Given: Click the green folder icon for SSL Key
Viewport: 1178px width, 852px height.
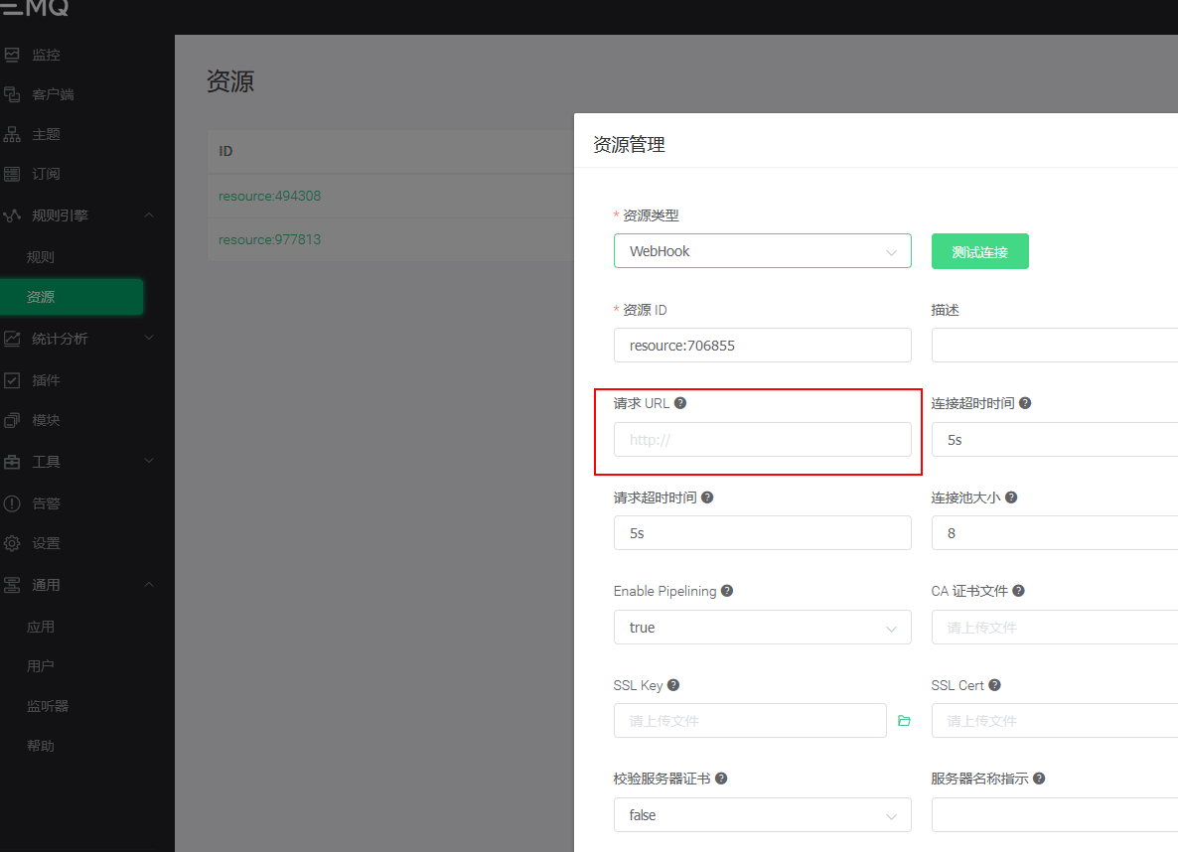Looking at the screenshot, I should point(904,721).
